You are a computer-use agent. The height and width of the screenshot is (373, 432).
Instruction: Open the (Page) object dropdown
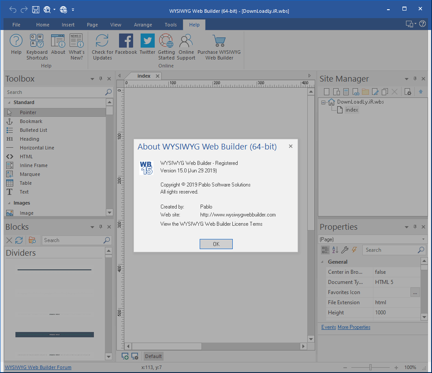click(x=424, y=239)
